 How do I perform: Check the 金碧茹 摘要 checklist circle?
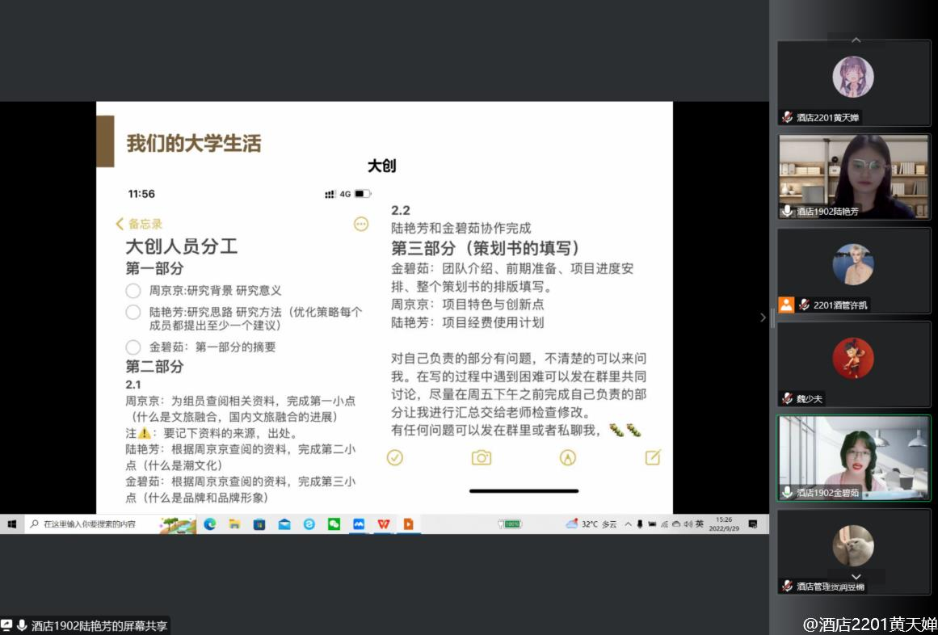pyautogui.click(x=133, y=347)
